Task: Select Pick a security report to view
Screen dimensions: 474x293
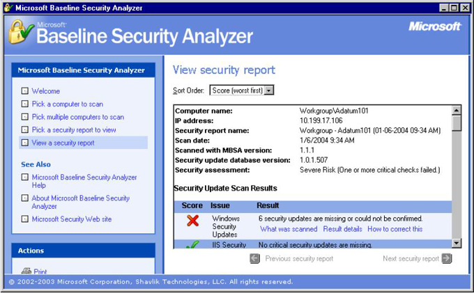Action: pos(74,130)
